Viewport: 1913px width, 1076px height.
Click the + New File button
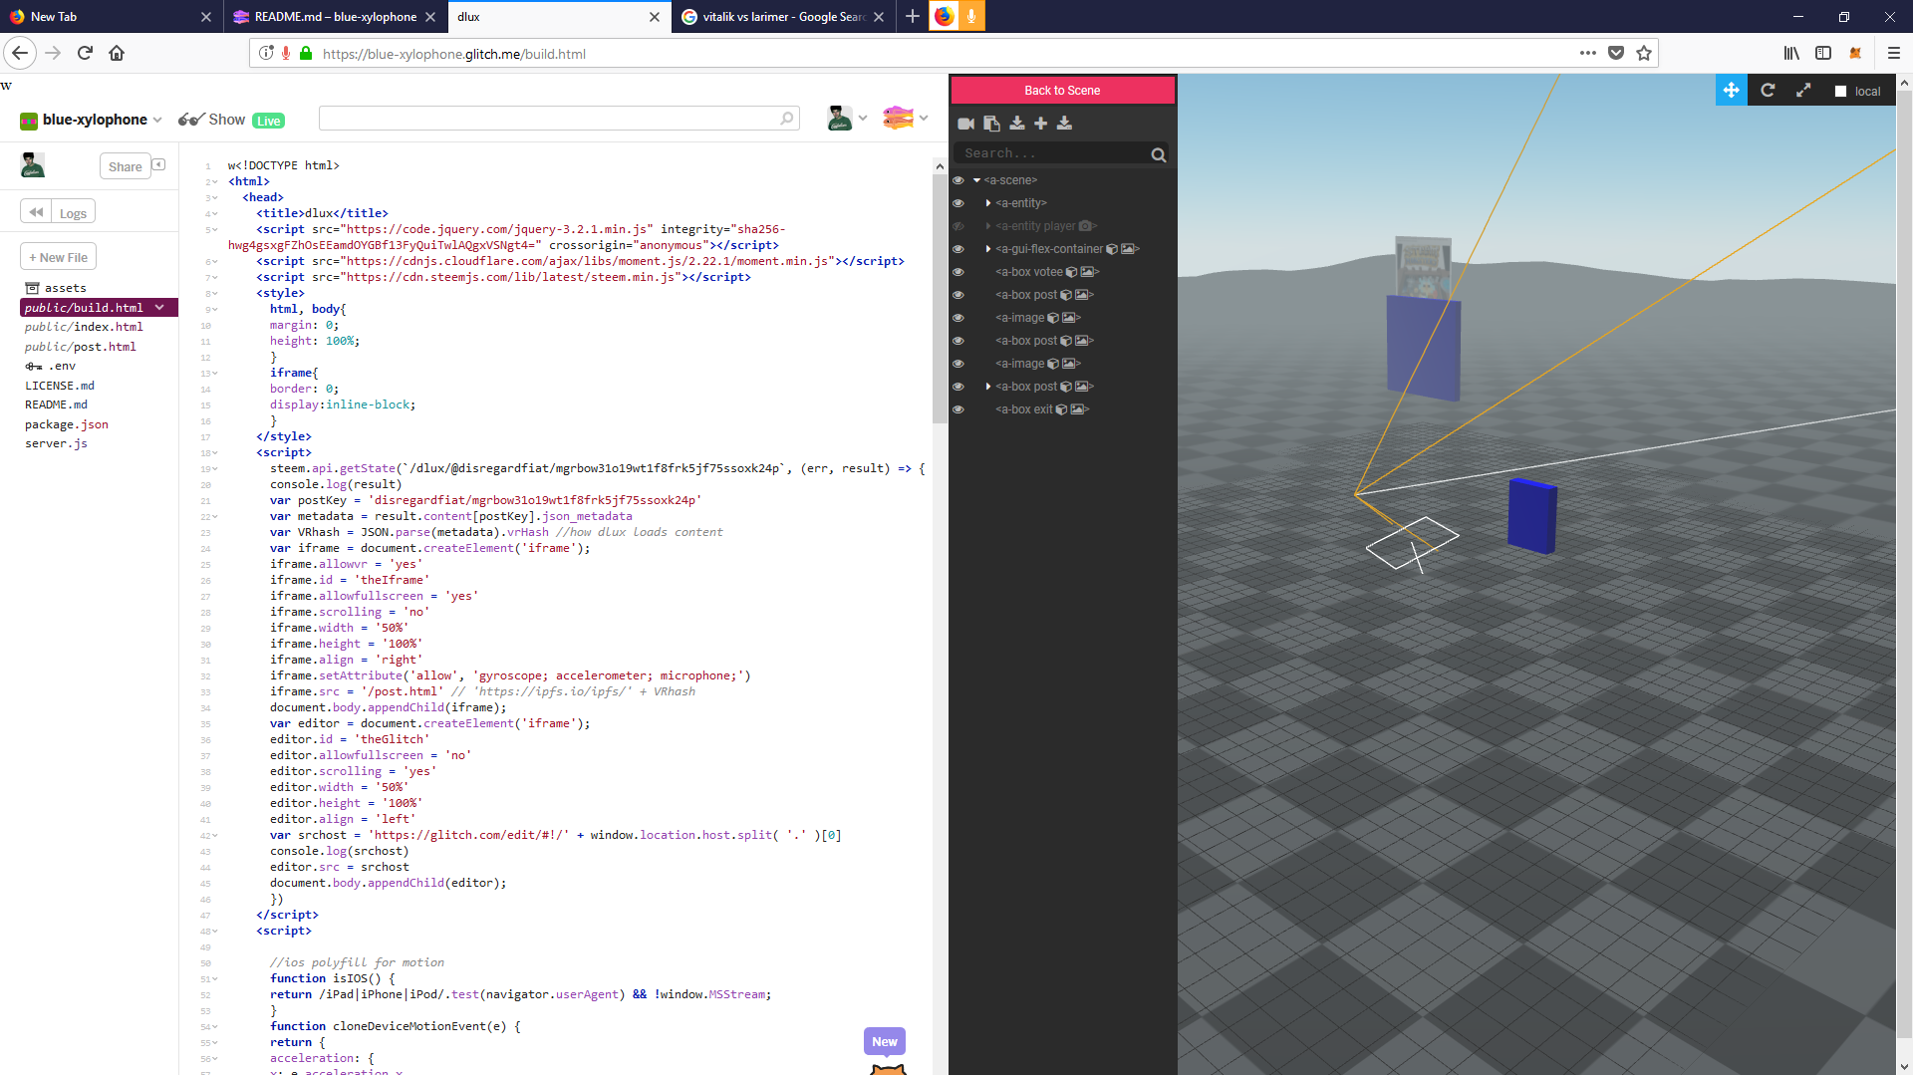58,257
